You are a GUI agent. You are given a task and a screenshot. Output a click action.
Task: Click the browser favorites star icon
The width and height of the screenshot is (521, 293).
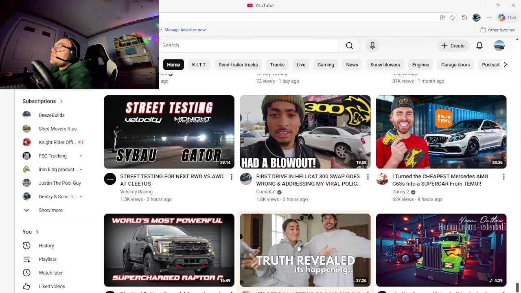click(x=452, y=18)
